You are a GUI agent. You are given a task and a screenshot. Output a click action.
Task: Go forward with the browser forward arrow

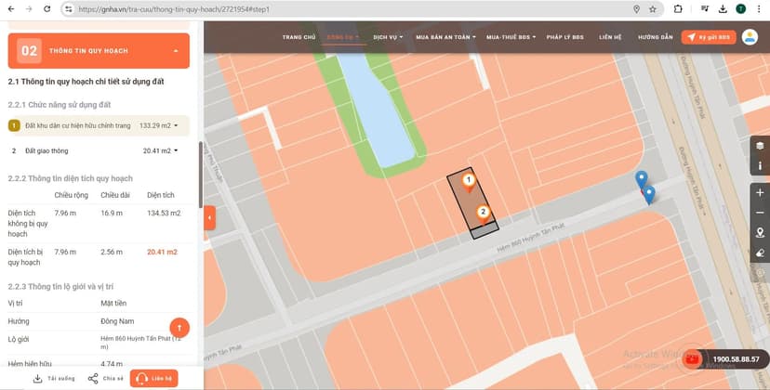coord(29,9)
